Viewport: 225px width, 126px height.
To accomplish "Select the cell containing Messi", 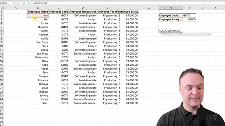I will tap(38, 31).
